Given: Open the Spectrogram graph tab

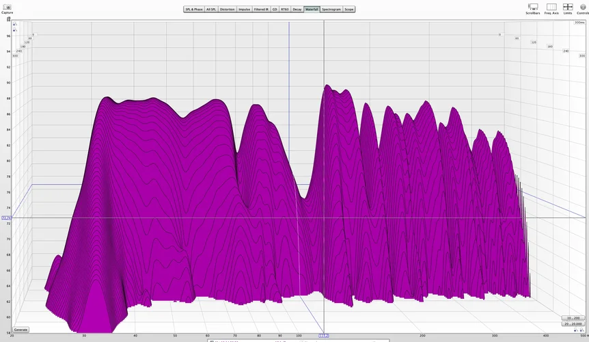Looking at the screenshot, I should point(331,10).
